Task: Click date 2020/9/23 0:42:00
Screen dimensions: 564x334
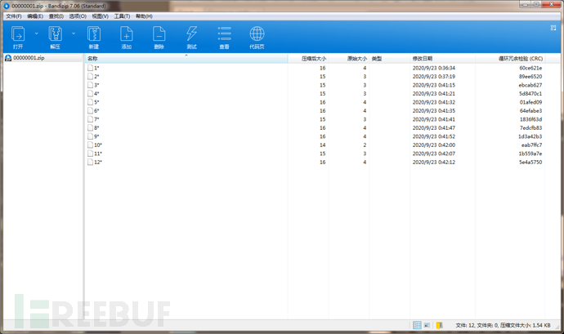Action: point(434,145)
